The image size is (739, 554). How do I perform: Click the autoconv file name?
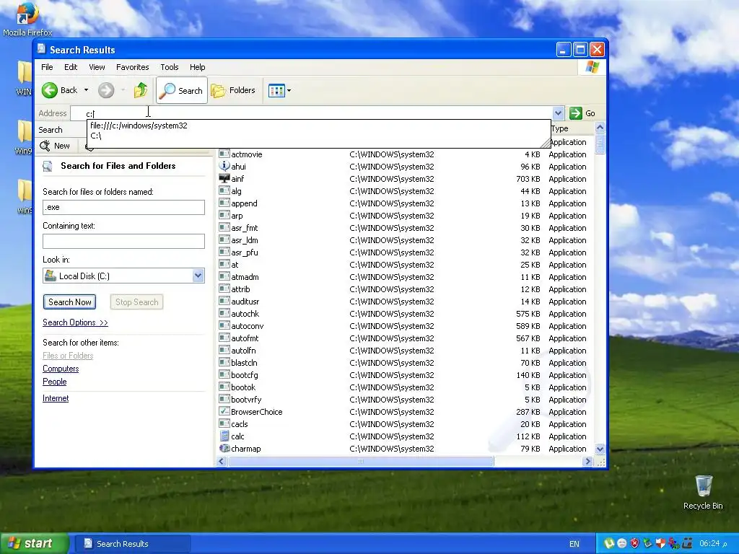click(248, 326)
